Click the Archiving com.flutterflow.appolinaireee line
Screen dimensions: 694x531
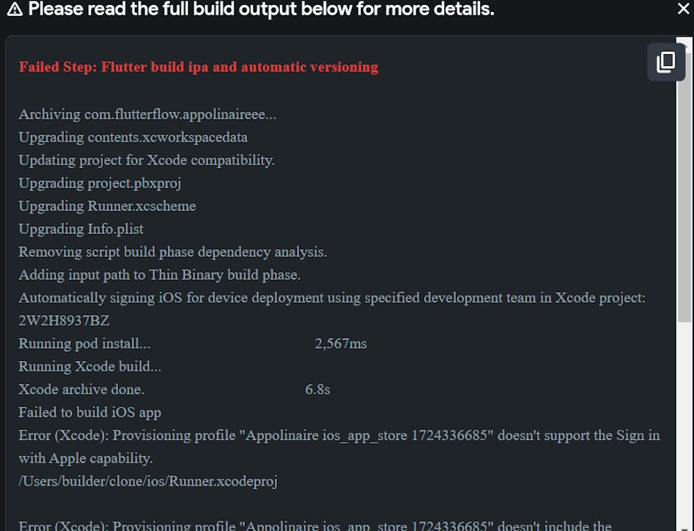pyautogui.click(x=147, y=115)
